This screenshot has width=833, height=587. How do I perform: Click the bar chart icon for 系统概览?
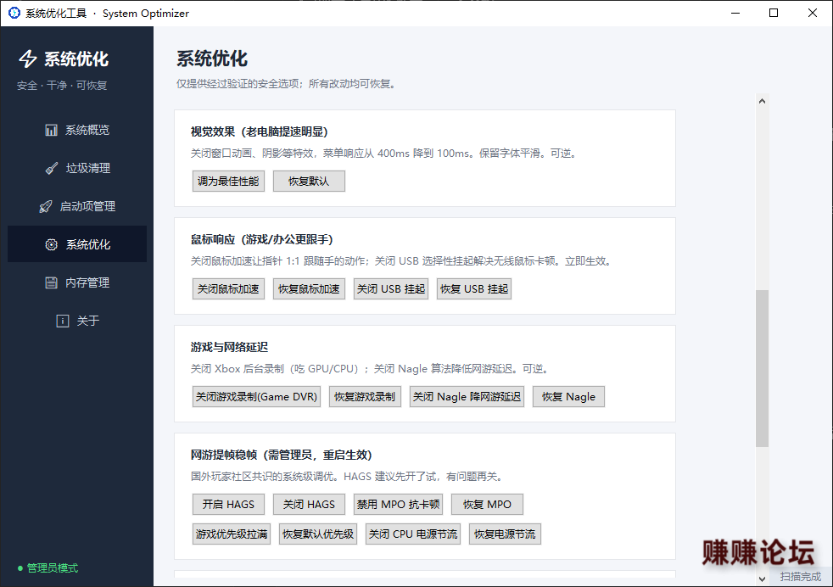pos(51,130)
